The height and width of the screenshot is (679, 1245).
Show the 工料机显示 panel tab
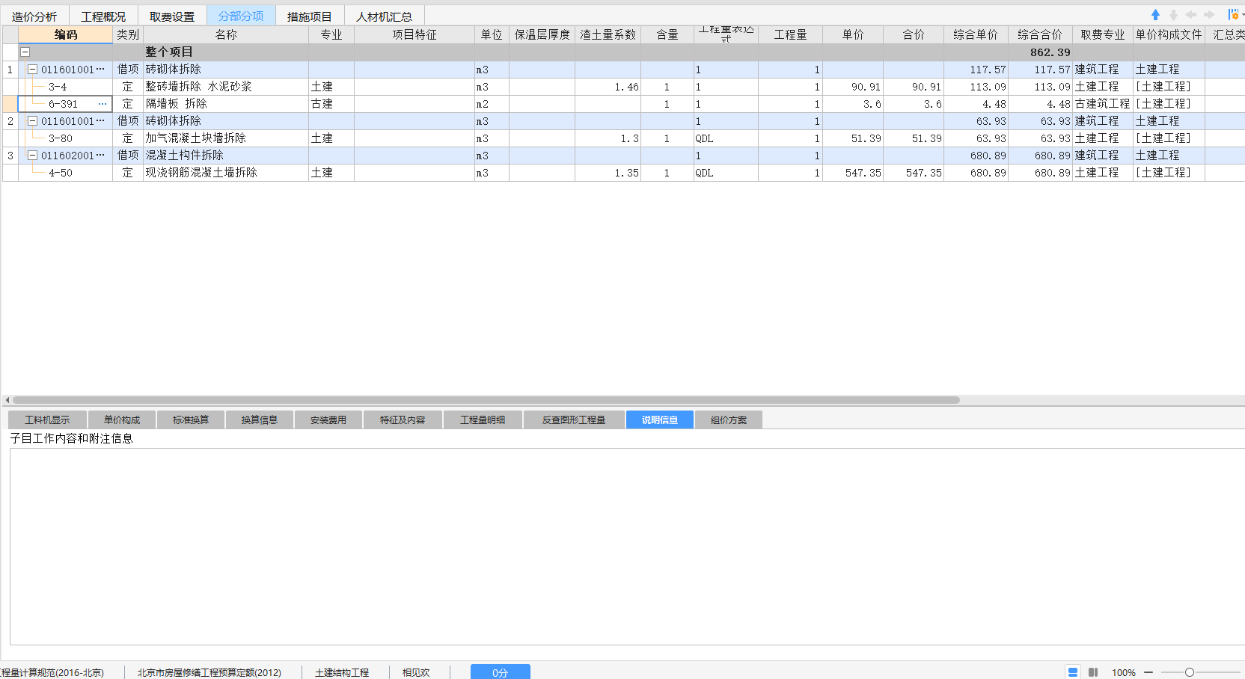[47, 420]
